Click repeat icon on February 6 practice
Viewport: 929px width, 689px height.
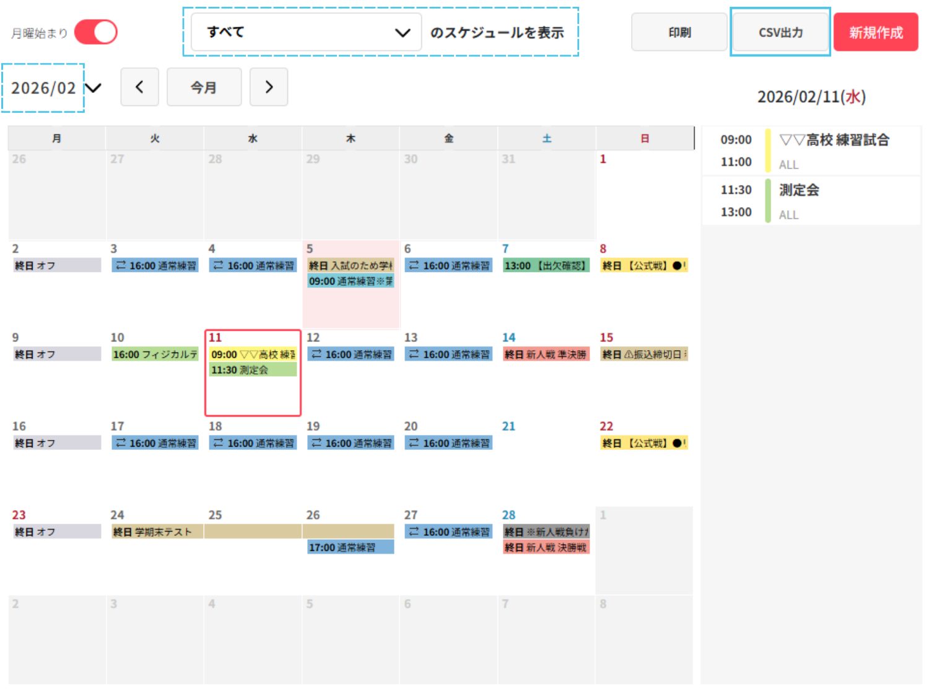(x=414, y=266)
